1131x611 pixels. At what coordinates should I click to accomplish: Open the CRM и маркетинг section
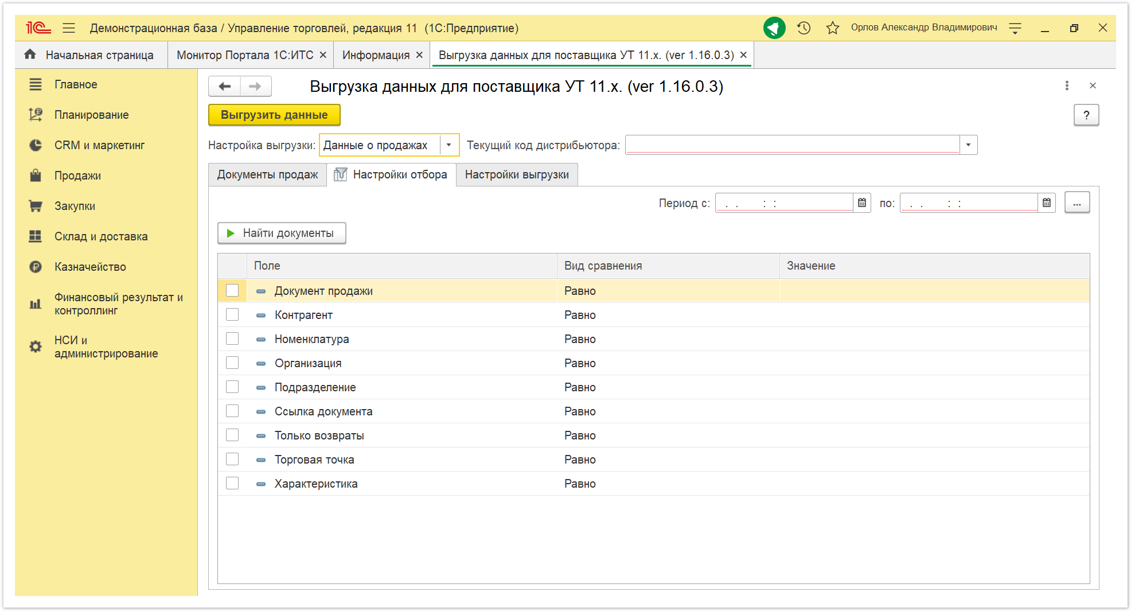click(x=86, y=145)
